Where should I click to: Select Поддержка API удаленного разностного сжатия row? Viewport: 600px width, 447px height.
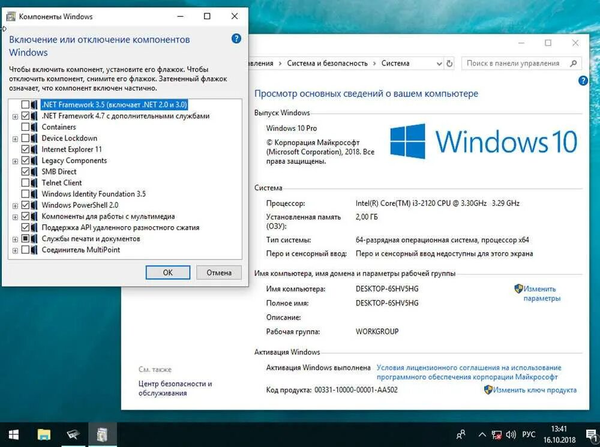pyautogui.click(x=121, y=227)
